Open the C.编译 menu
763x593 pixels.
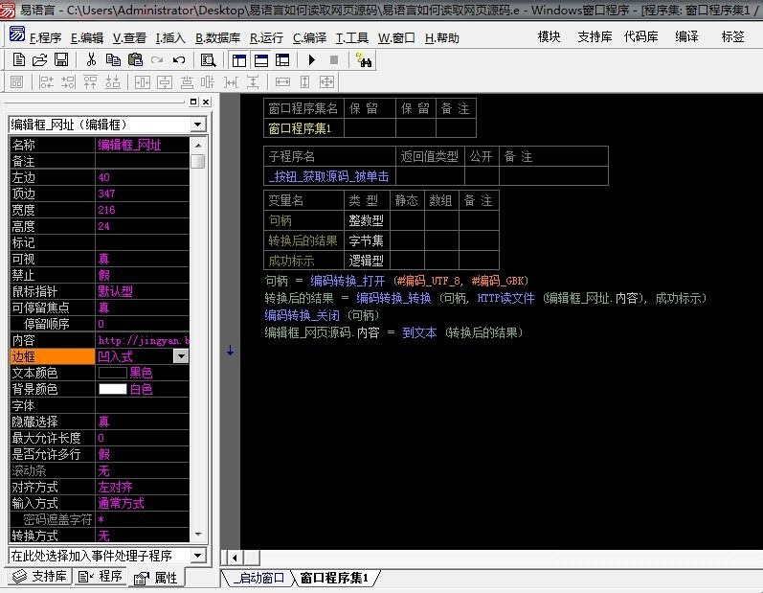coord(307,38)
